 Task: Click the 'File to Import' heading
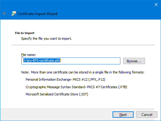(25, 33)
